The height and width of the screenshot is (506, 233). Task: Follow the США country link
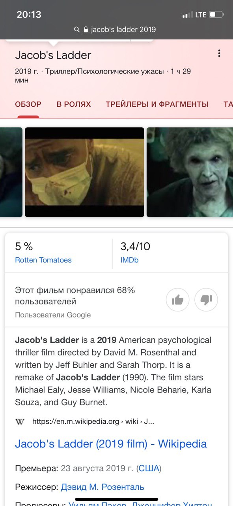point(149,468)
